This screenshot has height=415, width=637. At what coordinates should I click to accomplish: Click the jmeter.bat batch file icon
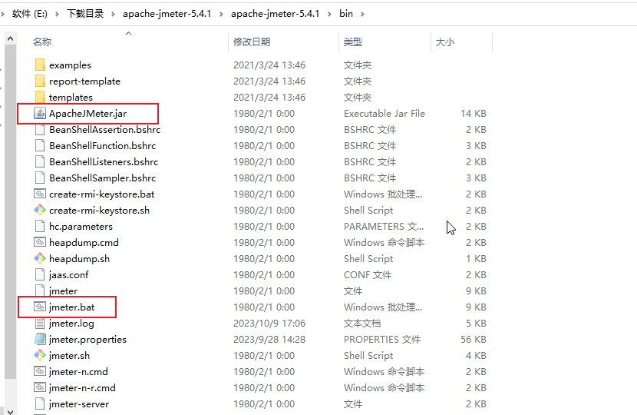[40, 307]
